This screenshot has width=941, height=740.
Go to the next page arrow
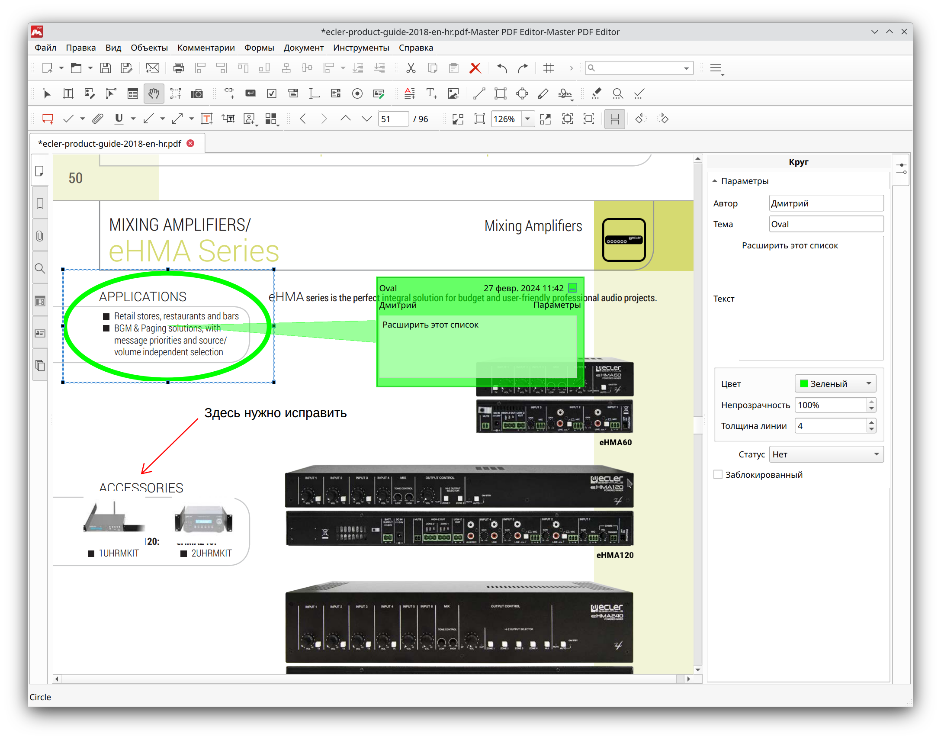pos(367,119)
